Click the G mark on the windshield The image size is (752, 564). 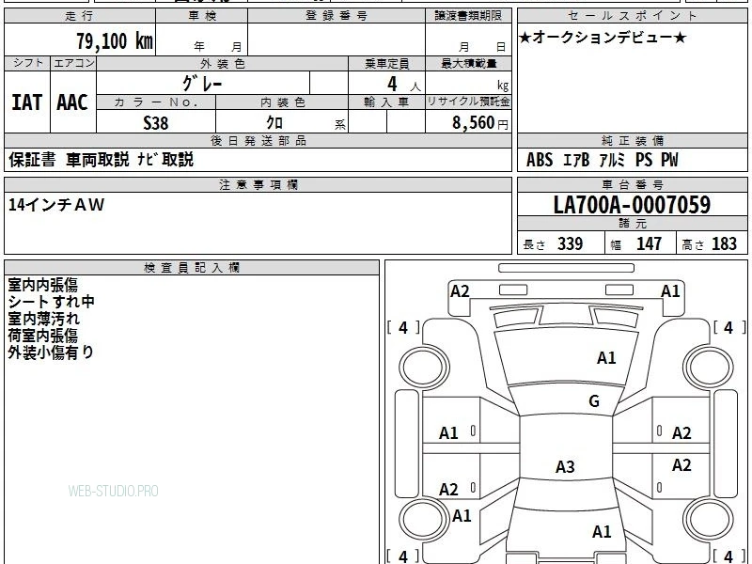594,400
